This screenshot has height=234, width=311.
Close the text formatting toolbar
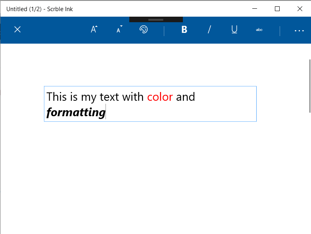pos(17,29)
